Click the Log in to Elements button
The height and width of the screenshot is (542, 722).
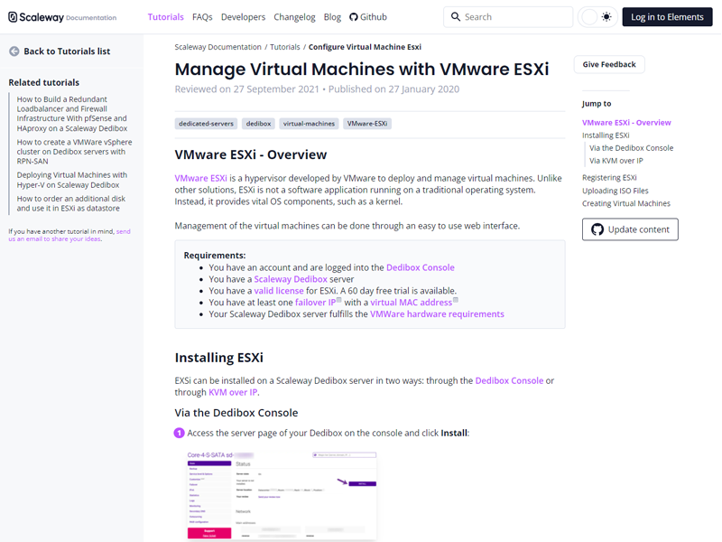(x=667, y=17)
